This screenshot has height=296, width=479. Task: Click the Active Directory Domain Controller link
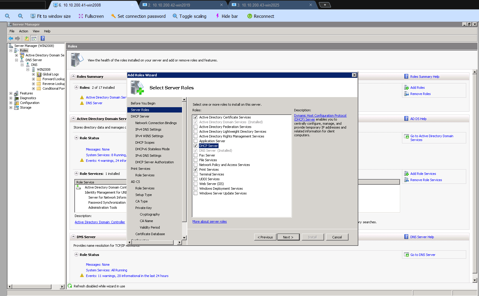(x=100, y=222)
